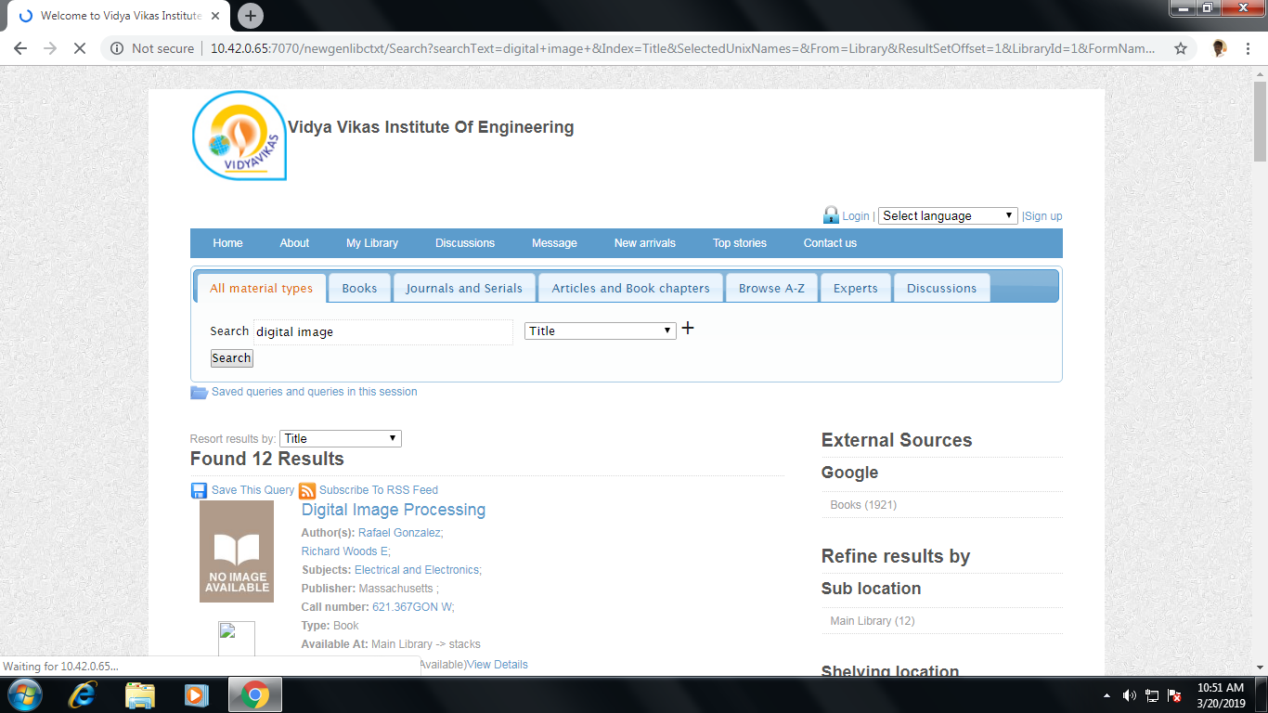Open Internet Explorer from the taskbar
Screen dimensions: 1268x713
[84, 694]
